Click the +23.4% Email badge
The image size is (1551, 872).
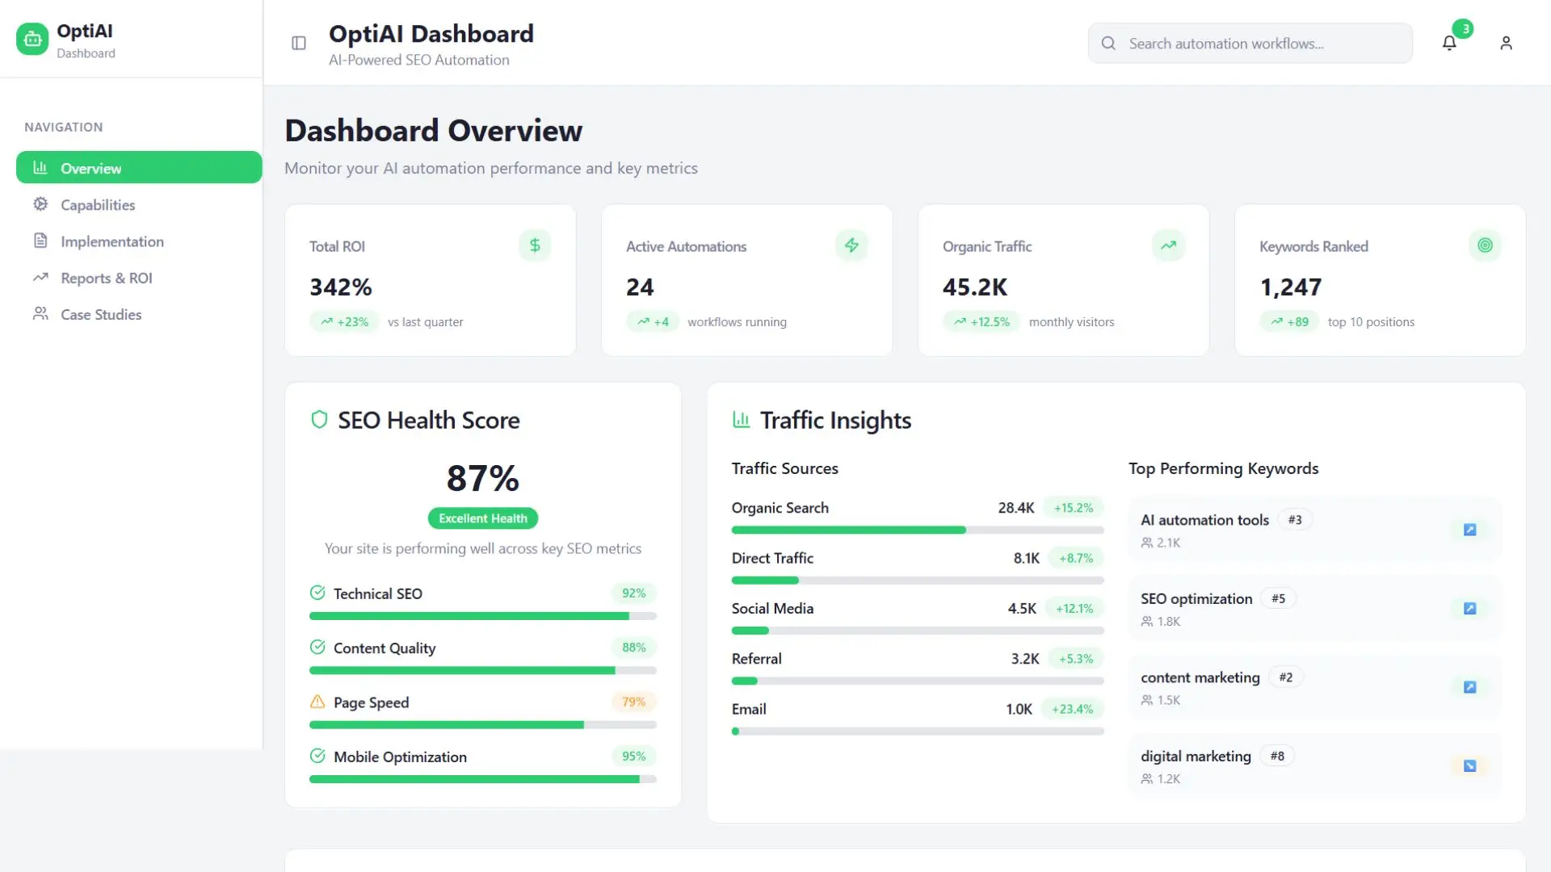tap(1072, 708)
